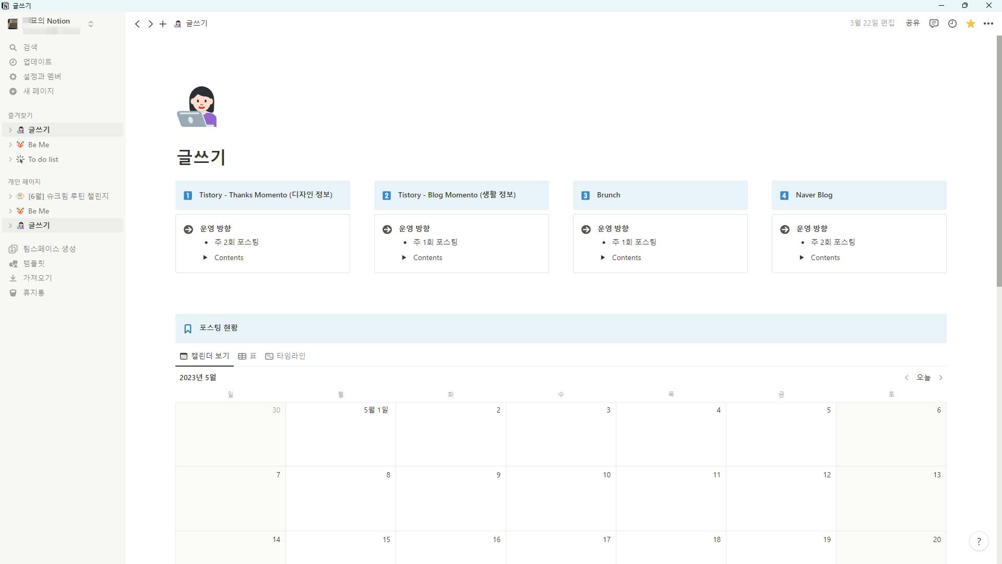The height and width of the screenshot is (564, 1002).
Task: Open page update history clock icon
Action: (952, 23)
